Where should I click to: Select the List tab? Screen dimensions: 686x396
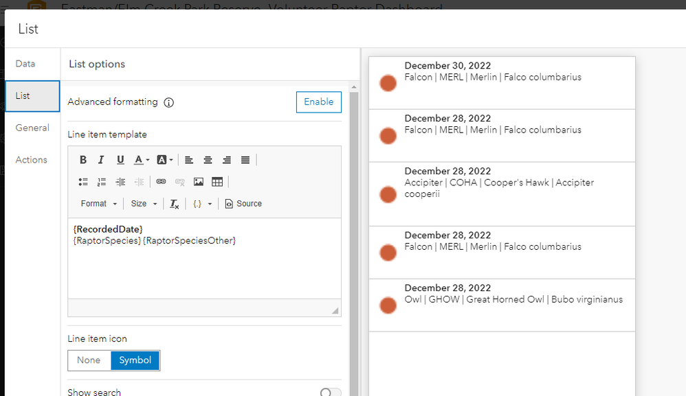coord(32,96)
